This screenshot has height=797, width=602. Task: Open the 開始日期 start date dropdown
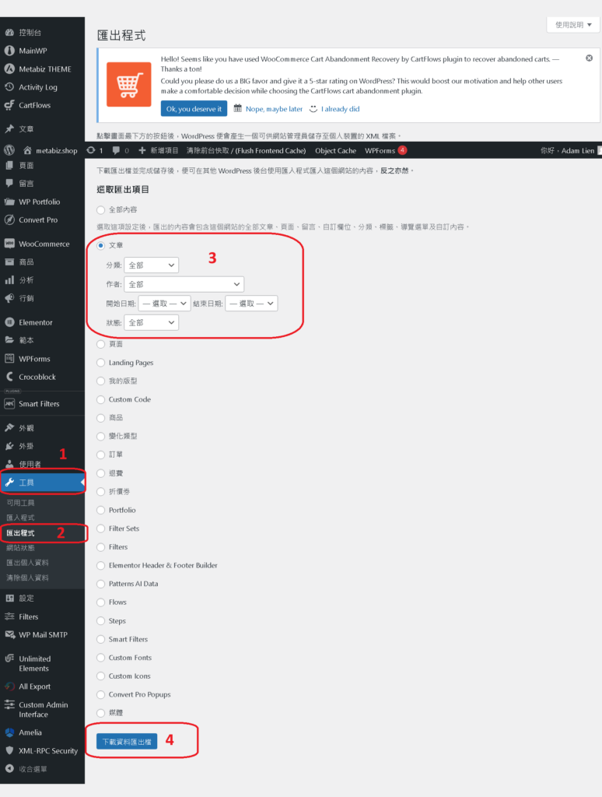(165, 304)
